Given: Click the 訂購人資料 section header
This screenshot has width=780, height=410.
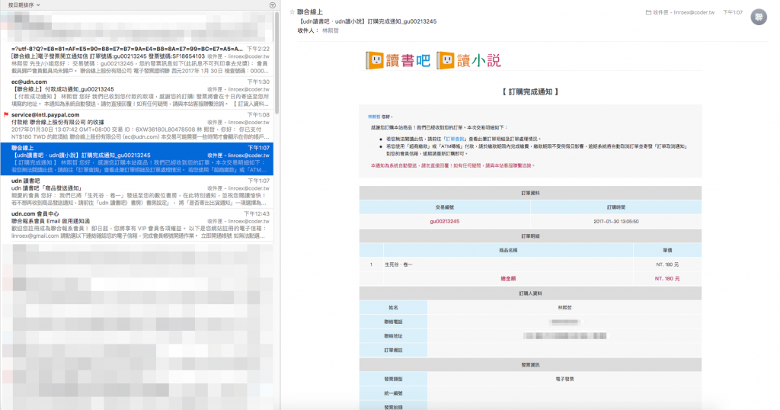Looking at the screenshot, I should (x=530, y=293).
